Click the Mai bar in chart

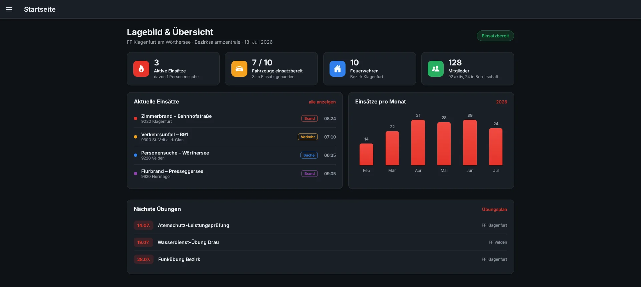(x=444, y=144)
